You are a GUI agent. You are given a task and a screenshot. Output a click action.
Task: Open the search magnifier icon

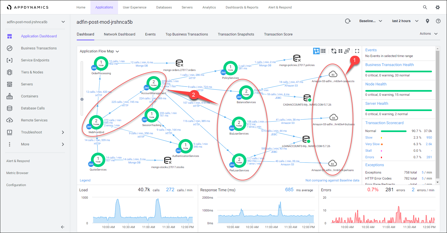pos(425,7)
